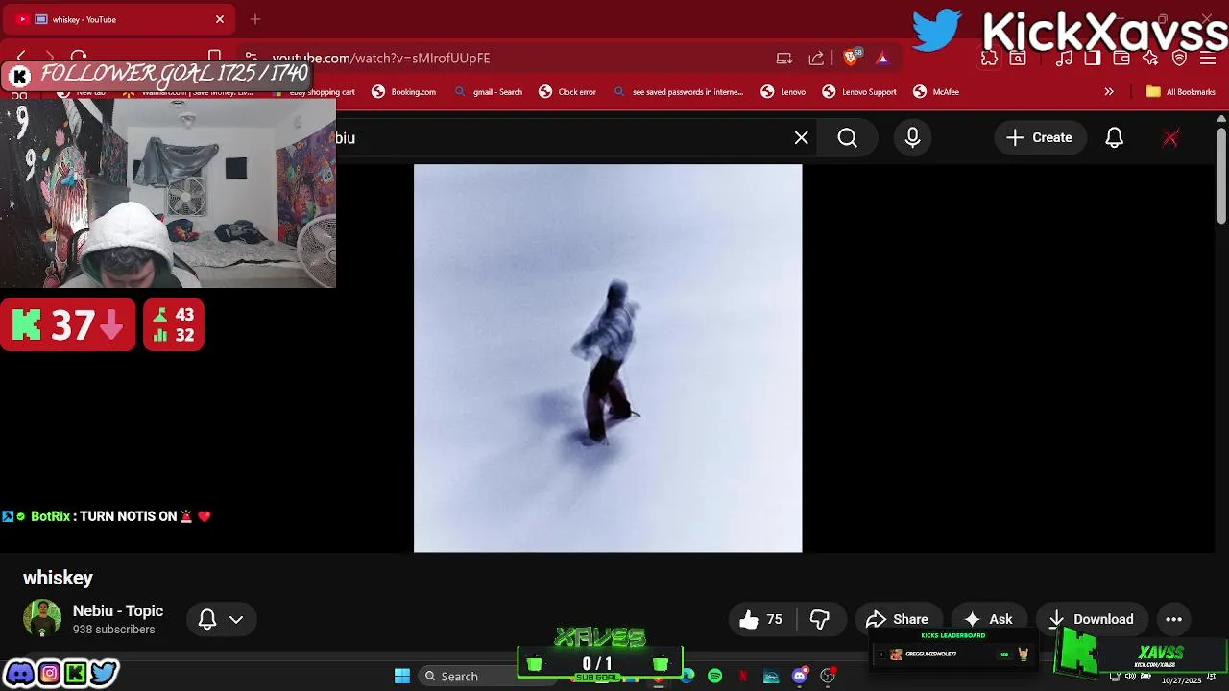The height and width of the screenshot is (691, 1229).
Task: Open the Lenovo Support bookmark
Action: [x=859, y=92]
